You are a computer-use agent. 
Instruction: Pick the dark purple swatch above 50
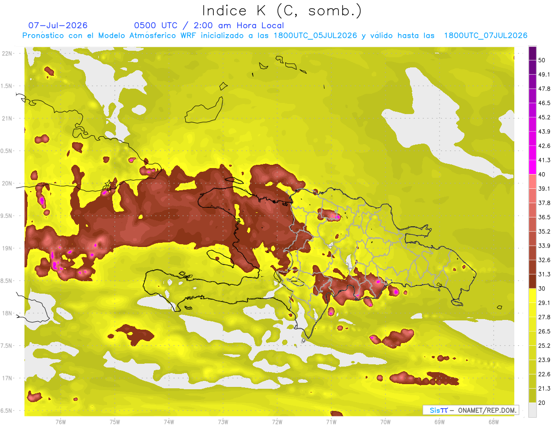[x=533, y=53]
